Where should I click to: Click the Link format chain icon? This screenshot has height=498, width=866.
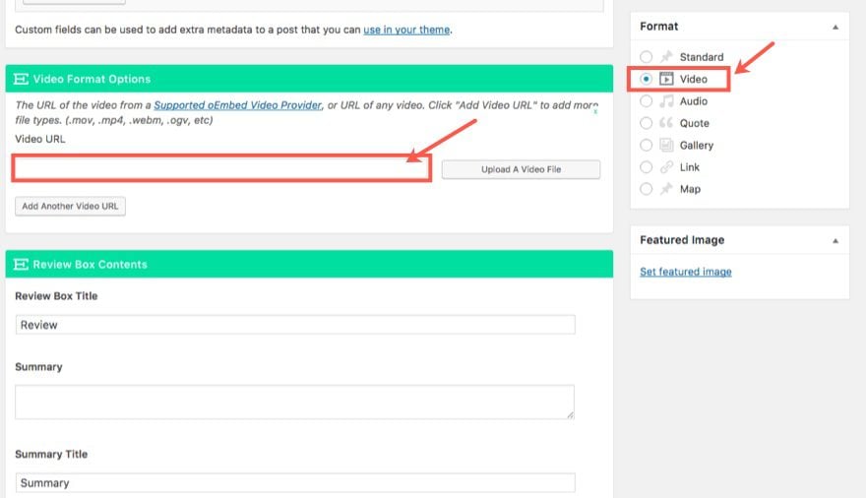tap(666, 166)
